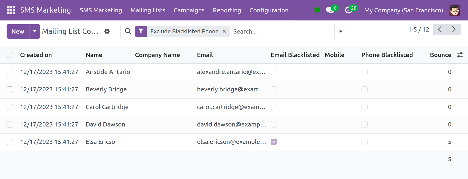Select the Elsa Ericson row checkbox
The image size is (468, 179).
point(10,142)
